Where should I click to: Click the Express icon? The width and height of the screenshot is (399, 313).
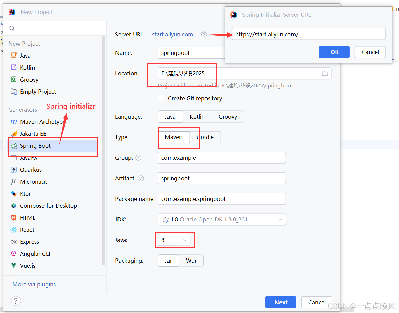click(x=14, y=241)
